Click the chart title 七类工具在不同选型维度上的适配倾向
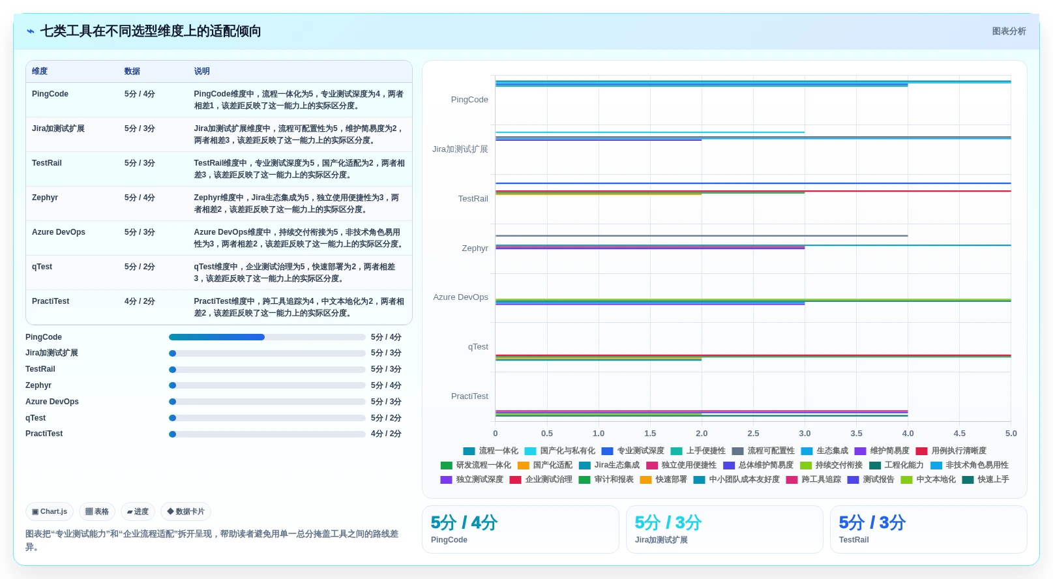The height and width of the screenshot is (579, 1053). [x=151, y=31]
